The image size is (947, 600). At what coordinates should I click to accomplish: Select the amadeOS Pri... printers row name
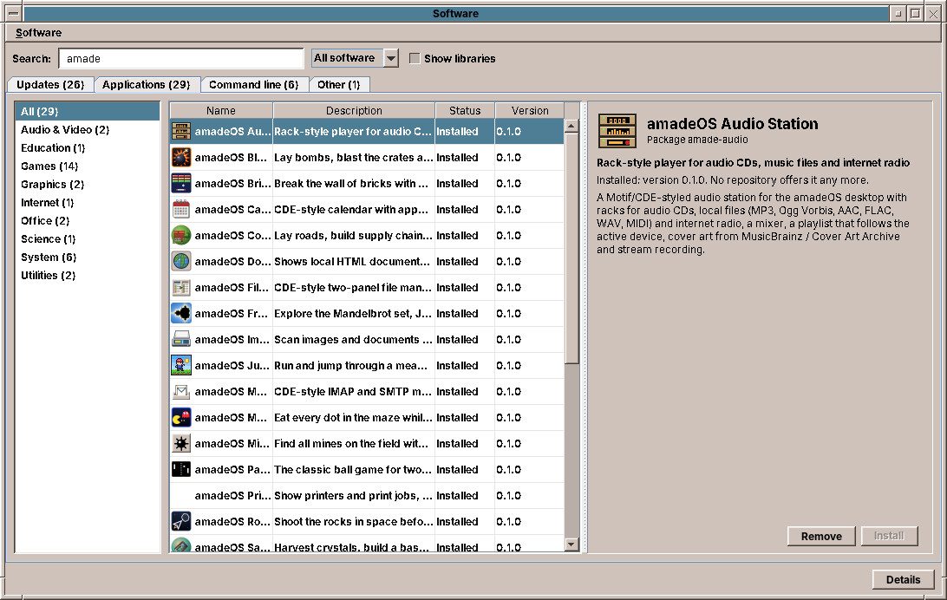tap(232, 495)
